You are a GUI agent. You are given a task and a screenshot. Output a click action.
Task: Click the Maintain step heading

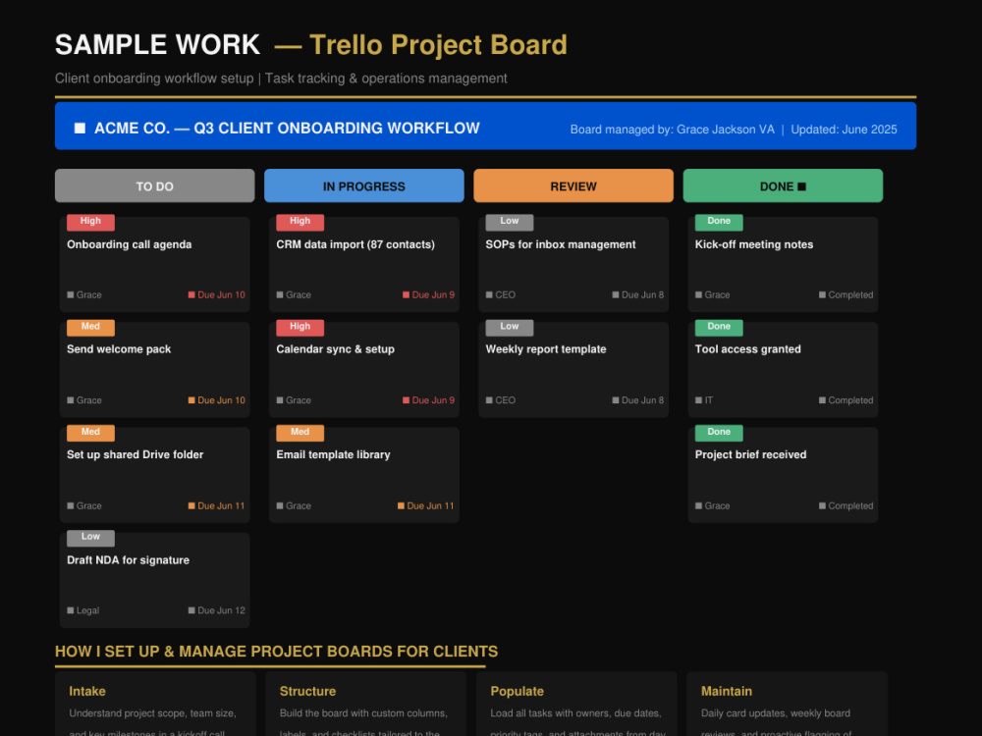point(727,692)
